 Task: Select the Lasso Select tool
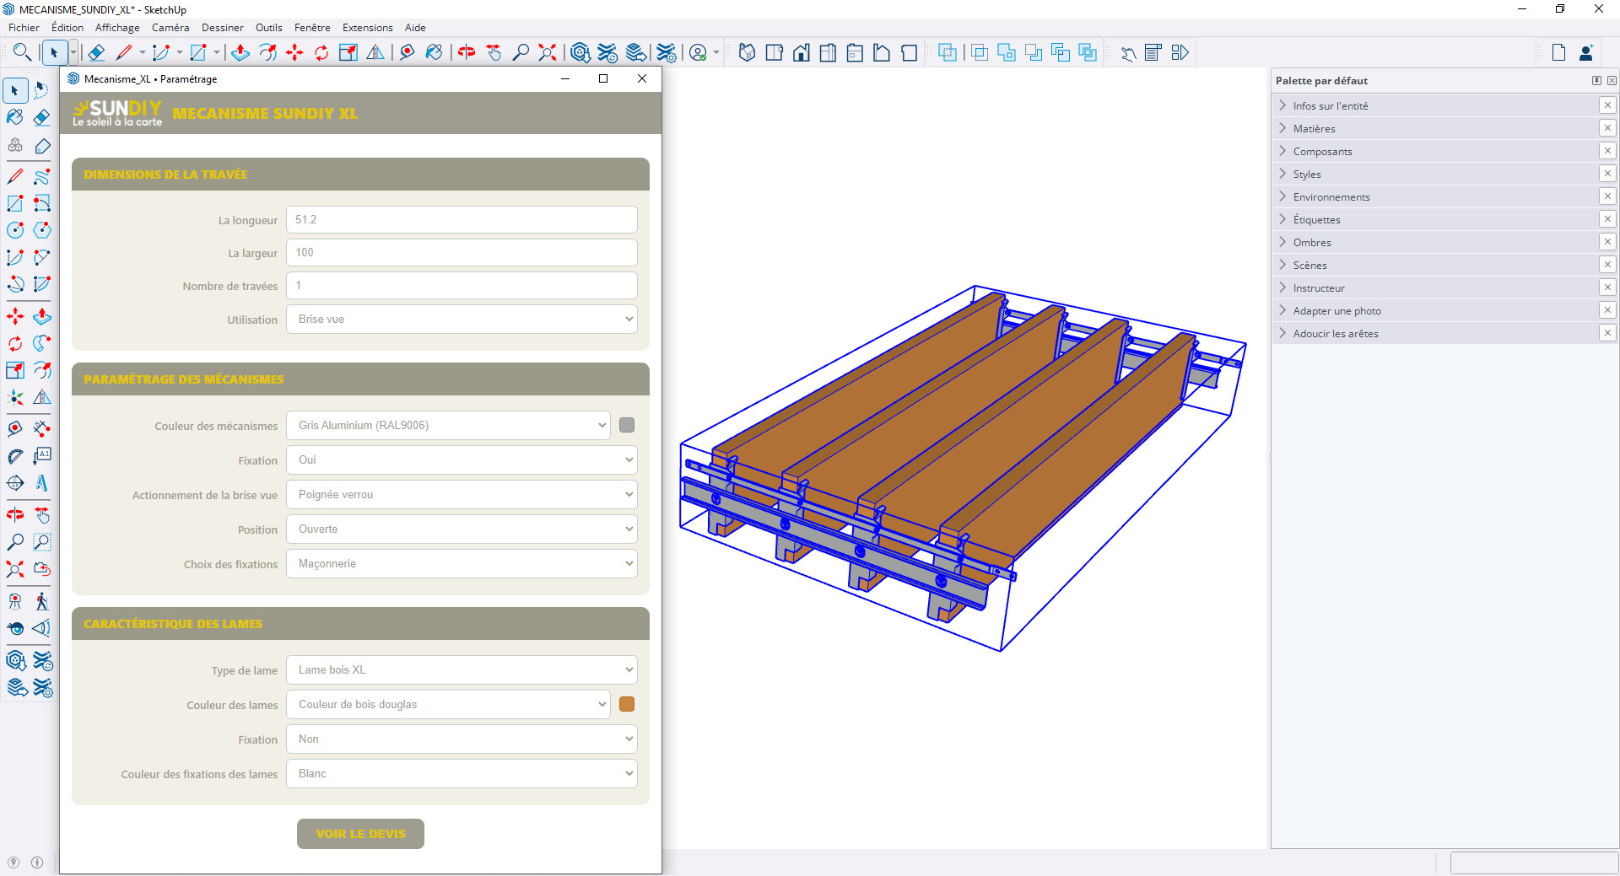click(41, 90)
